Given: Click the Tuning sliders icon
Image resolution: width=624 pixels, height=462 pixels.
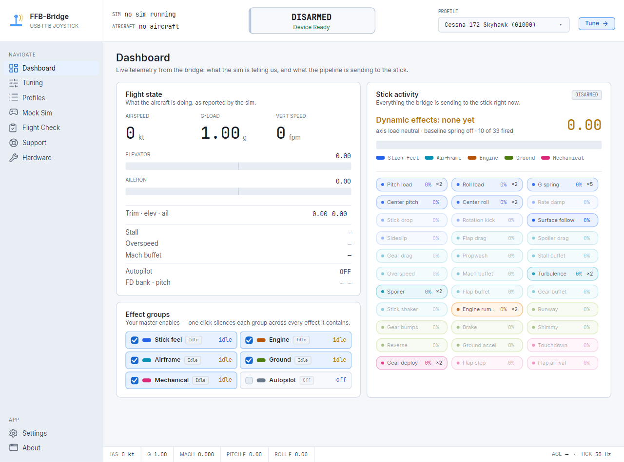Looking at the screenshot, I should point(14,83).
